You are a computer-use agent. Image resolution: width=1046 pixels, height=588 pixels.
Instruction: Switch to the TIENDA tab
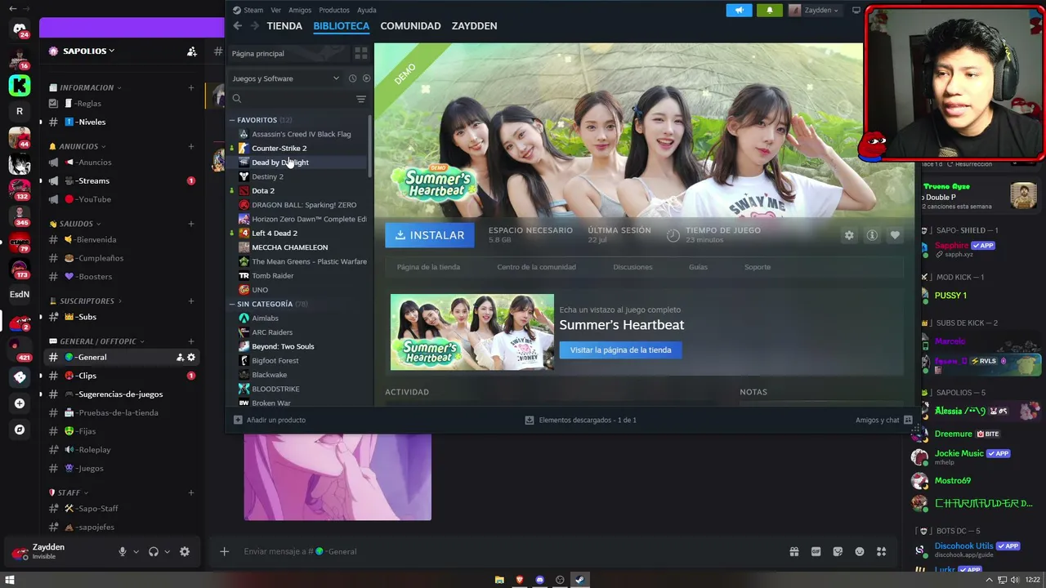284,26
